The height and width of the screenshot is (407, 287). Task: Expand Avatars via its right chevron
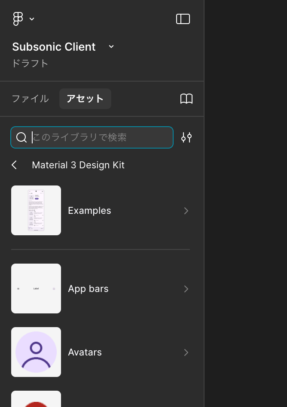(186, 352)
